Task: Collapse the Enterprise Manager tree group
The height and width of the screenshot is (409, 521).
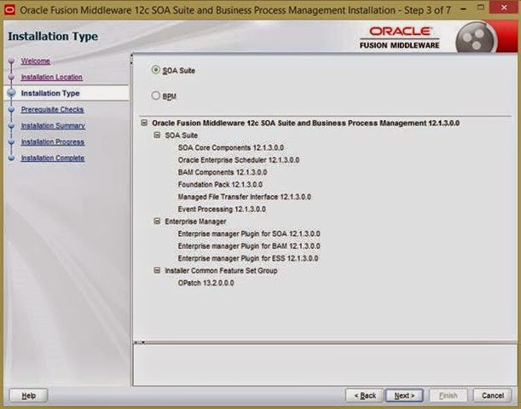Action: tap(157, 221)
